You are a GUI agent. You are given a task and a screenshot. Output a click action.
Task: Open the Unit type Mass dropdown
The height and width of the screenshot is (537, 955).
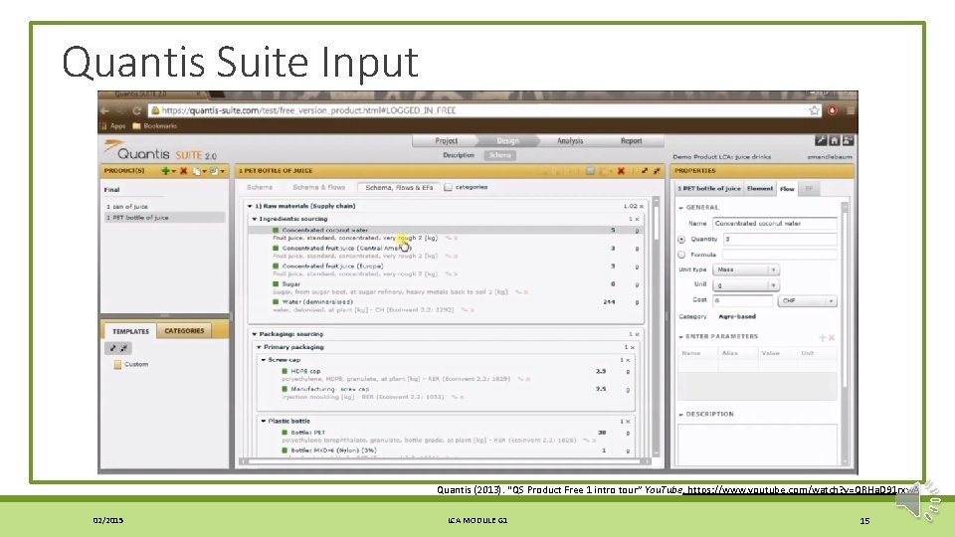coord(746,269)
